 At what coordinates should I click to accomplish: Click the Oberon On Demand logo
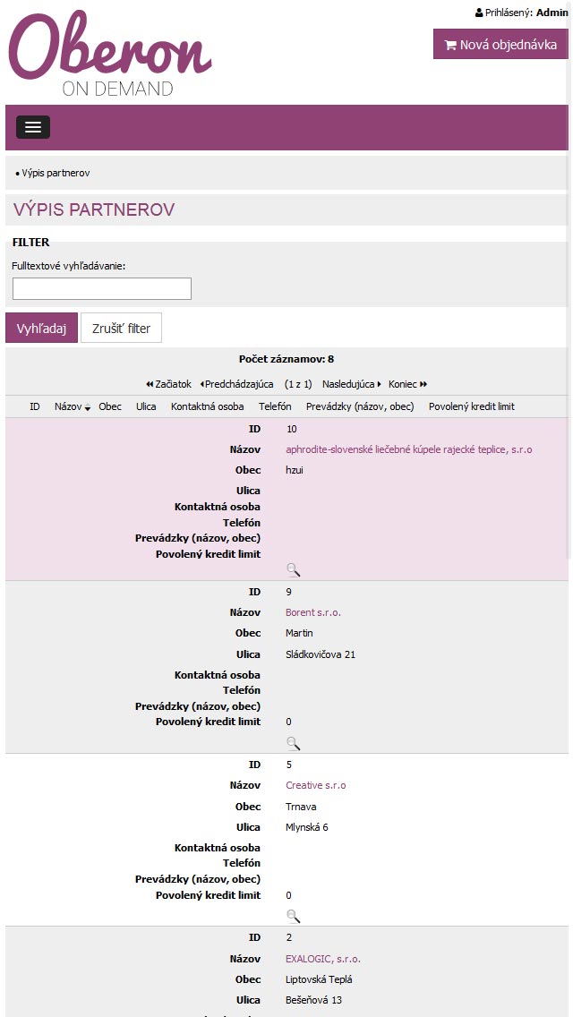click(x=109, y=54)
